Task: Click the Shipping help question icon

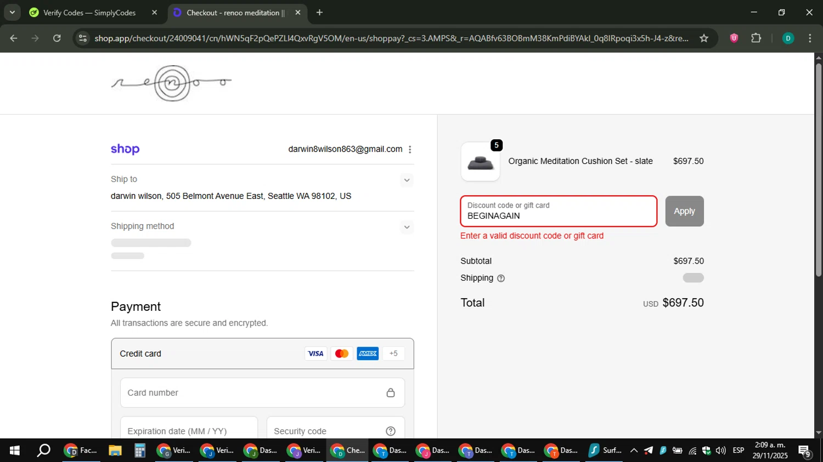Action: [x=500, y=278]
